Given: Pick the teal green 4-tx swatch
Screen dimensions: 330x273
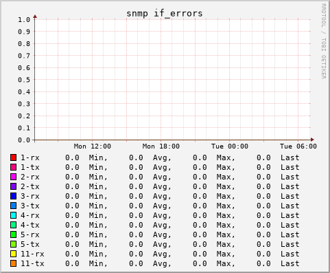Looking at the screenshot, I should [14, 225].
